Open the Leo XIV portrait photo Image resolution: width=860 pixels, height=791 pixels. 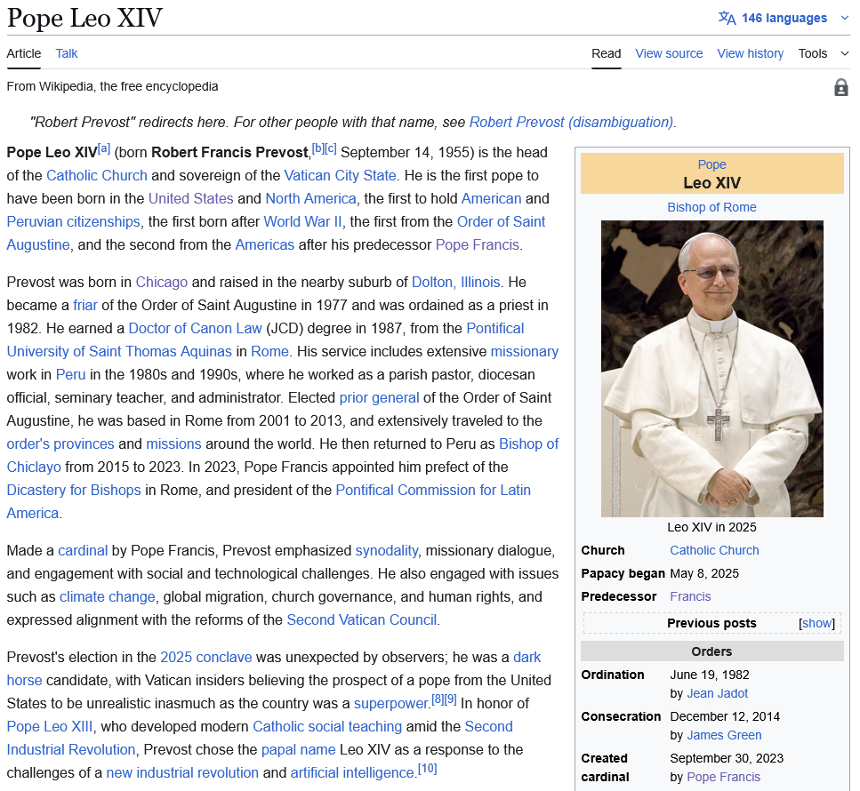(711, 368)
